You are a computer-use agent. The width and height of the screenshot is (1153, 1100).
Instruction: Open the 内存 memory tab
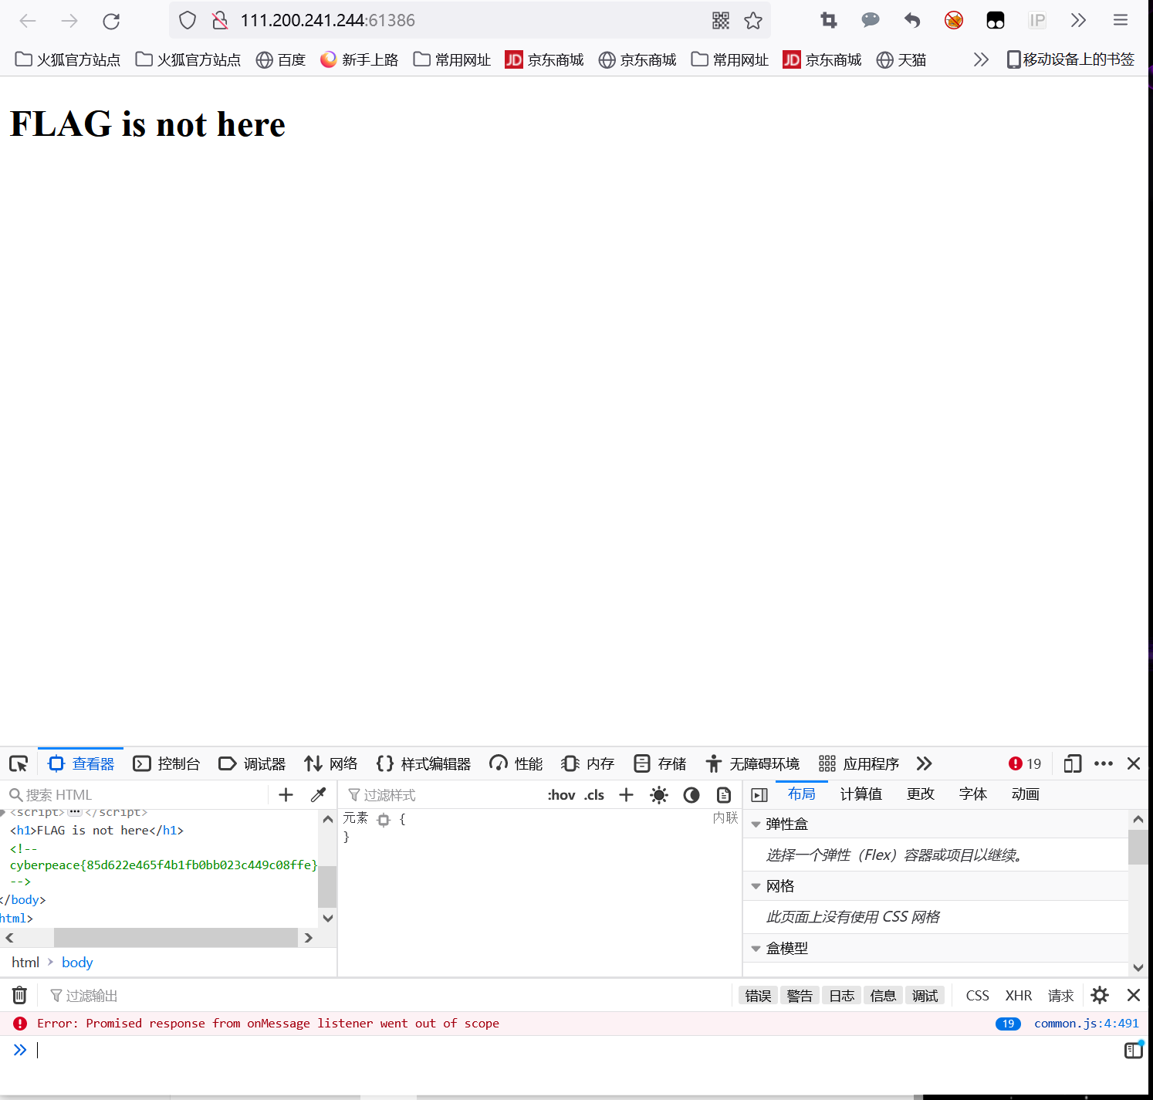tap(588, 763)
